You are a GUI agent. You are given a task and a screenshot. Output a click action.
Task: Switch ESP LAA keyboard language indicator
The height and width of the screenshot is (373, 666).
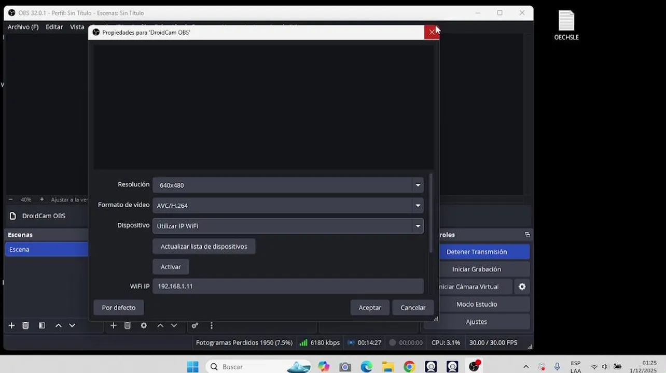coord(576,367)
